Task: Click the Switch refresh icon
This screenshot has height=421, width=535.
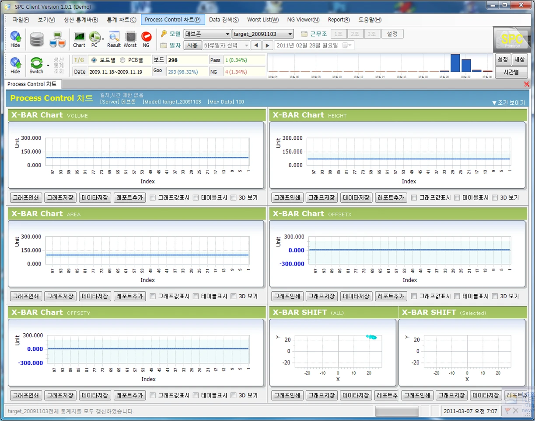Action: click(x=36, y=66)
